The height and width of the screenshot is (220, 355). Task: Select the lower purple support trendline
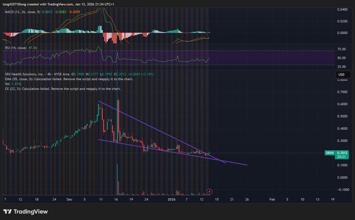pos(172,152)
